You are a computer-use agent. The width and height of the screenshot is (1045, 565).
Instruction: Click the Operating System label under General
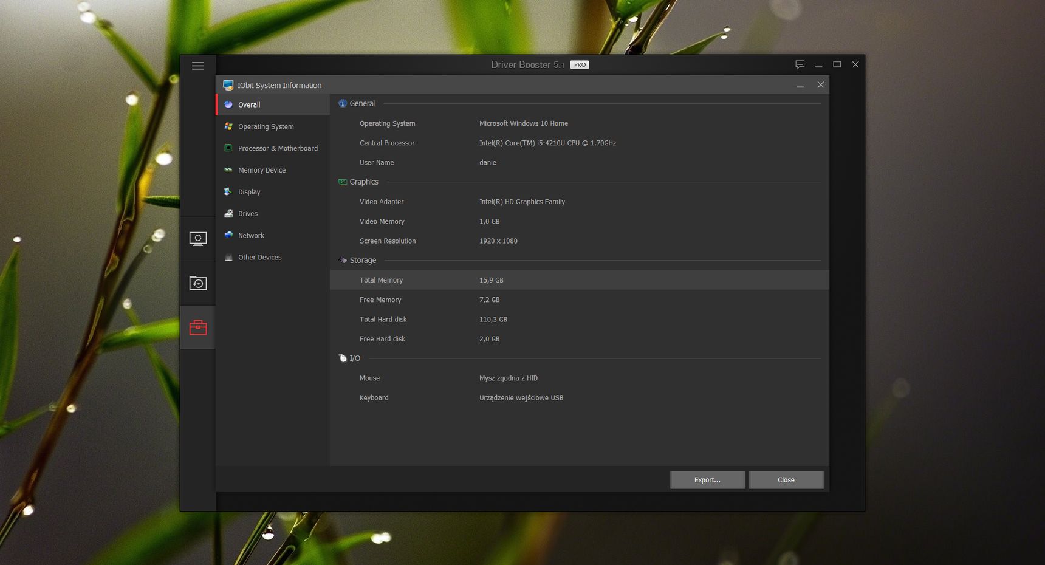pyautogui.click(x=387, y=123)
